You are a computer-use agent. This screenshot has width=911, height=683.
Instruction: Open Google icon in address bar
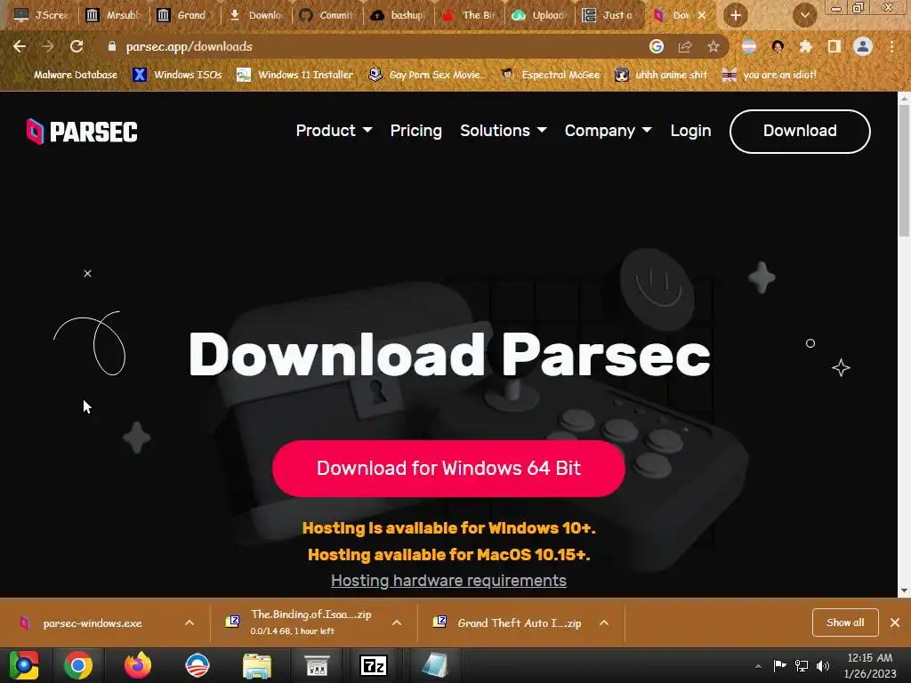(x=656, y=46)
